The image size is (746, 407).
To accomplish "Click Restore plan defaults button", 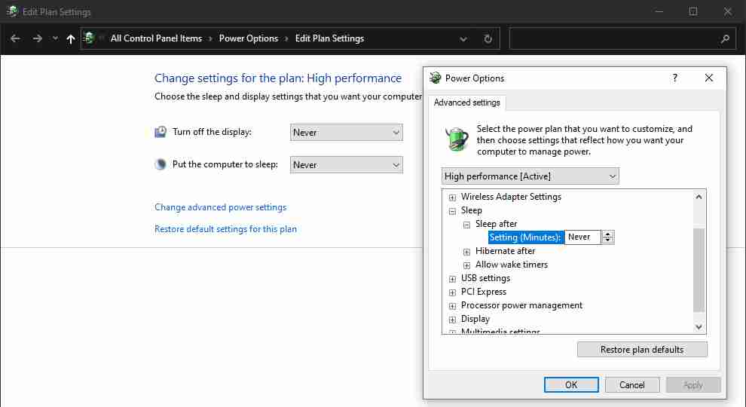I will (642, 350).
